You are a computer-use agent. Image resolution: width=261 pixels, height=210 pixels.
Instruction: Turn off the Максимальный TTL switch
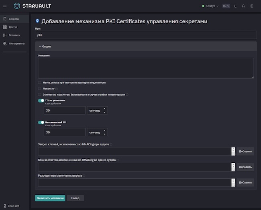click(x=41, y=122)
